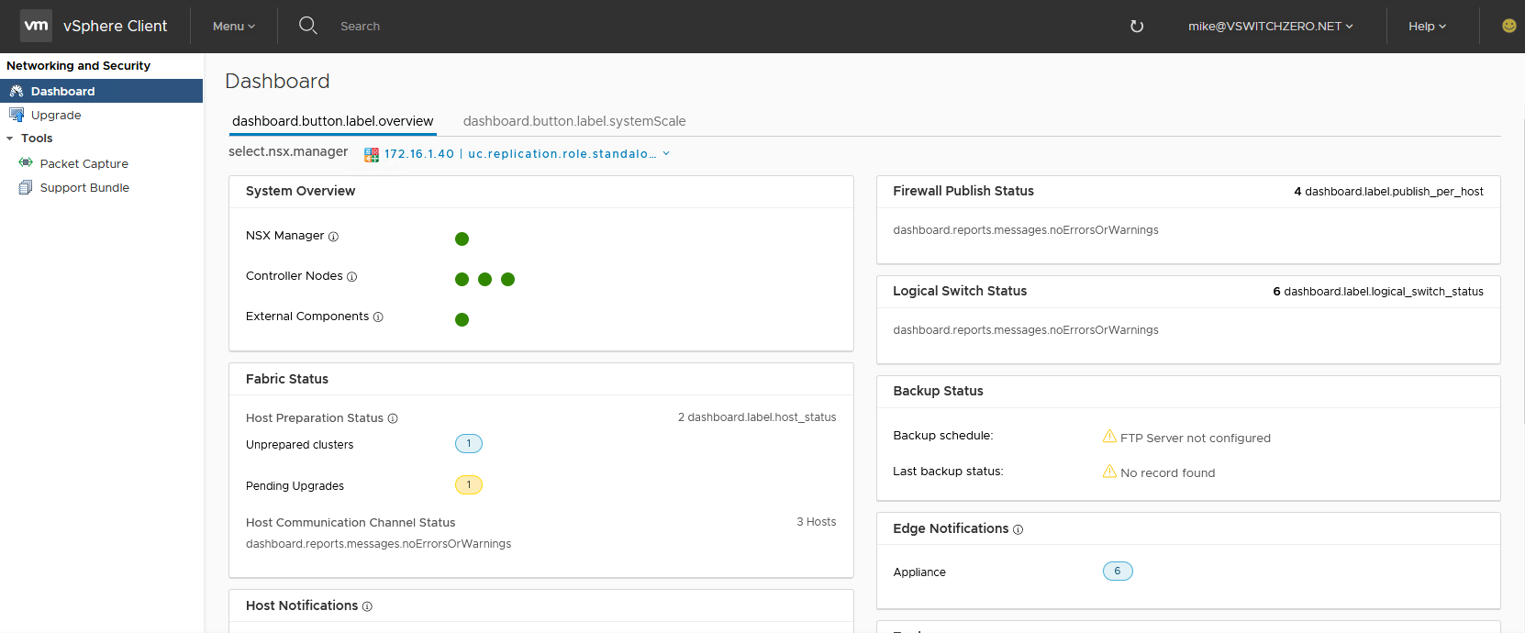This screenshot has height=633, width=1525.
Task: Open the Menu dropdown
Action: click(233, 27)
